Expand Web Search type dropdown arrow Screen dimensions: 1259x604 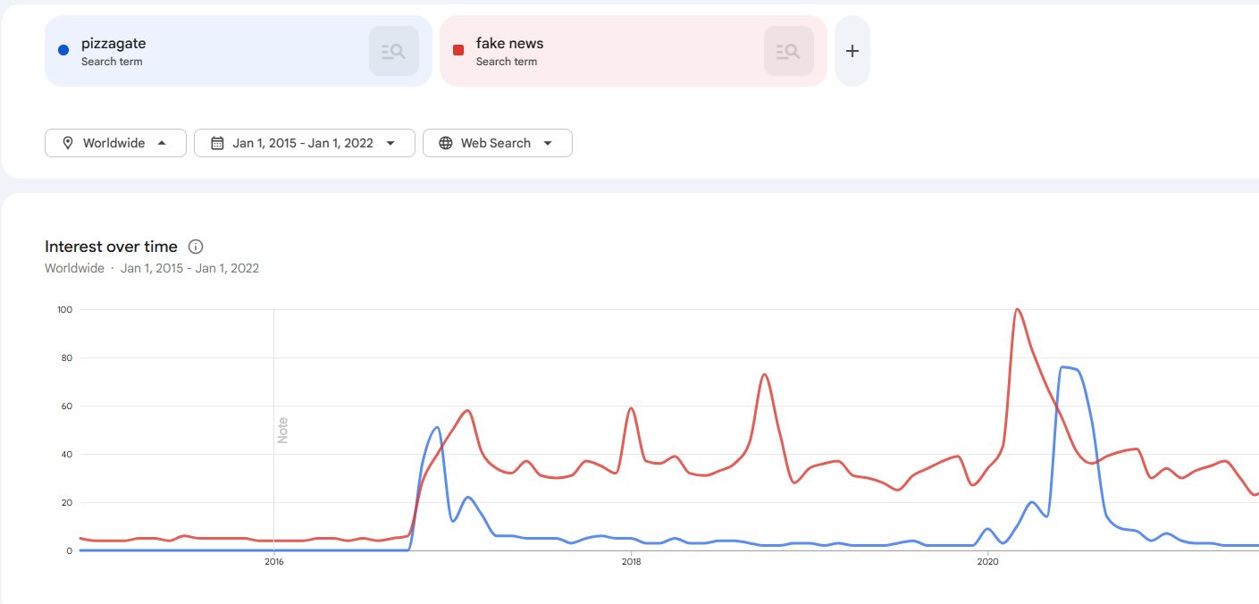click(548, 143)
